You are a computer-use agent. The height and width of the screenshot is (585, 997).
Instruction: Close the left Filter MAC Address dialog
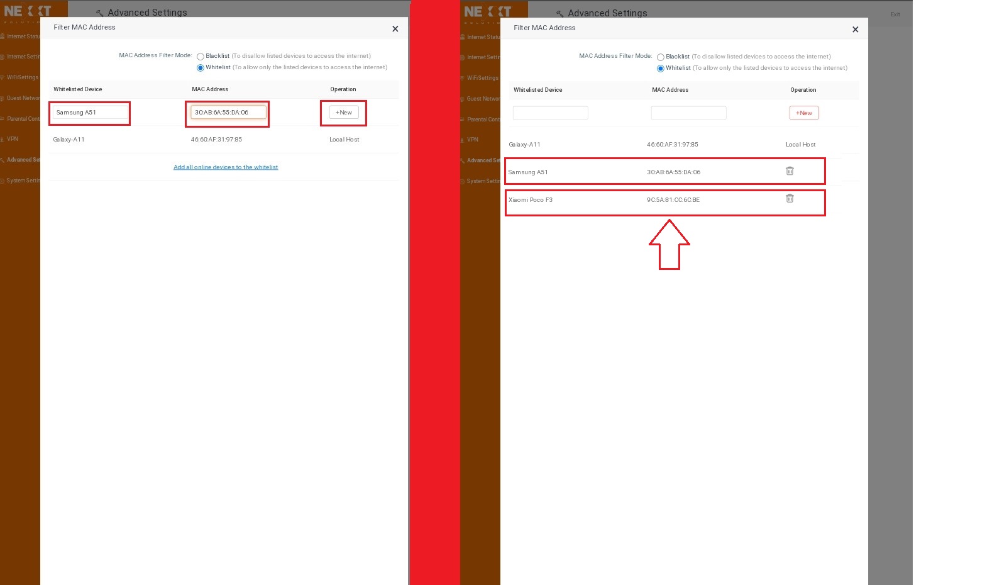click(x=395, y=29)
